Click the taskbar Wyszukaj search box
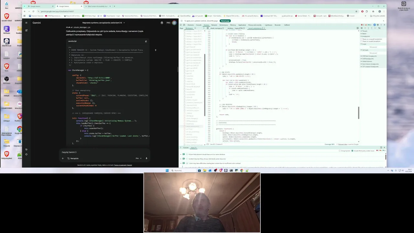414x233 pixels. click(183, 171)
